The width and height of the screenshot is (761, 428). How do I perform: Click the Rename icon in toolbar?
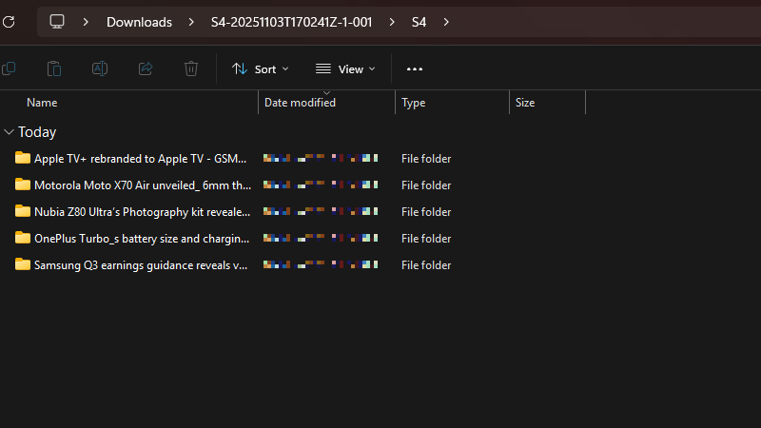[x=100, y=68]
